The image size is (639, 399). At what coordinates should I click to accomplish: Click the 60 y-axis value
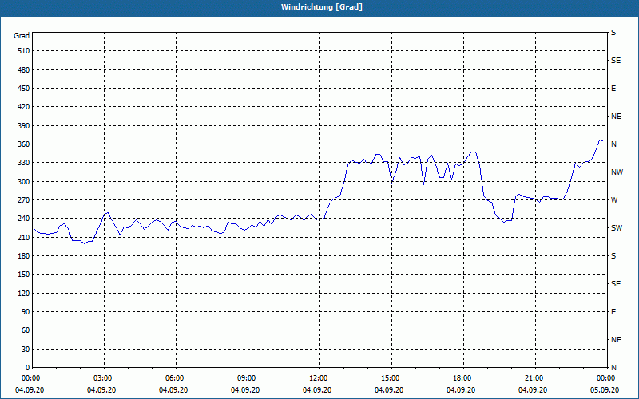click(26, 330)
